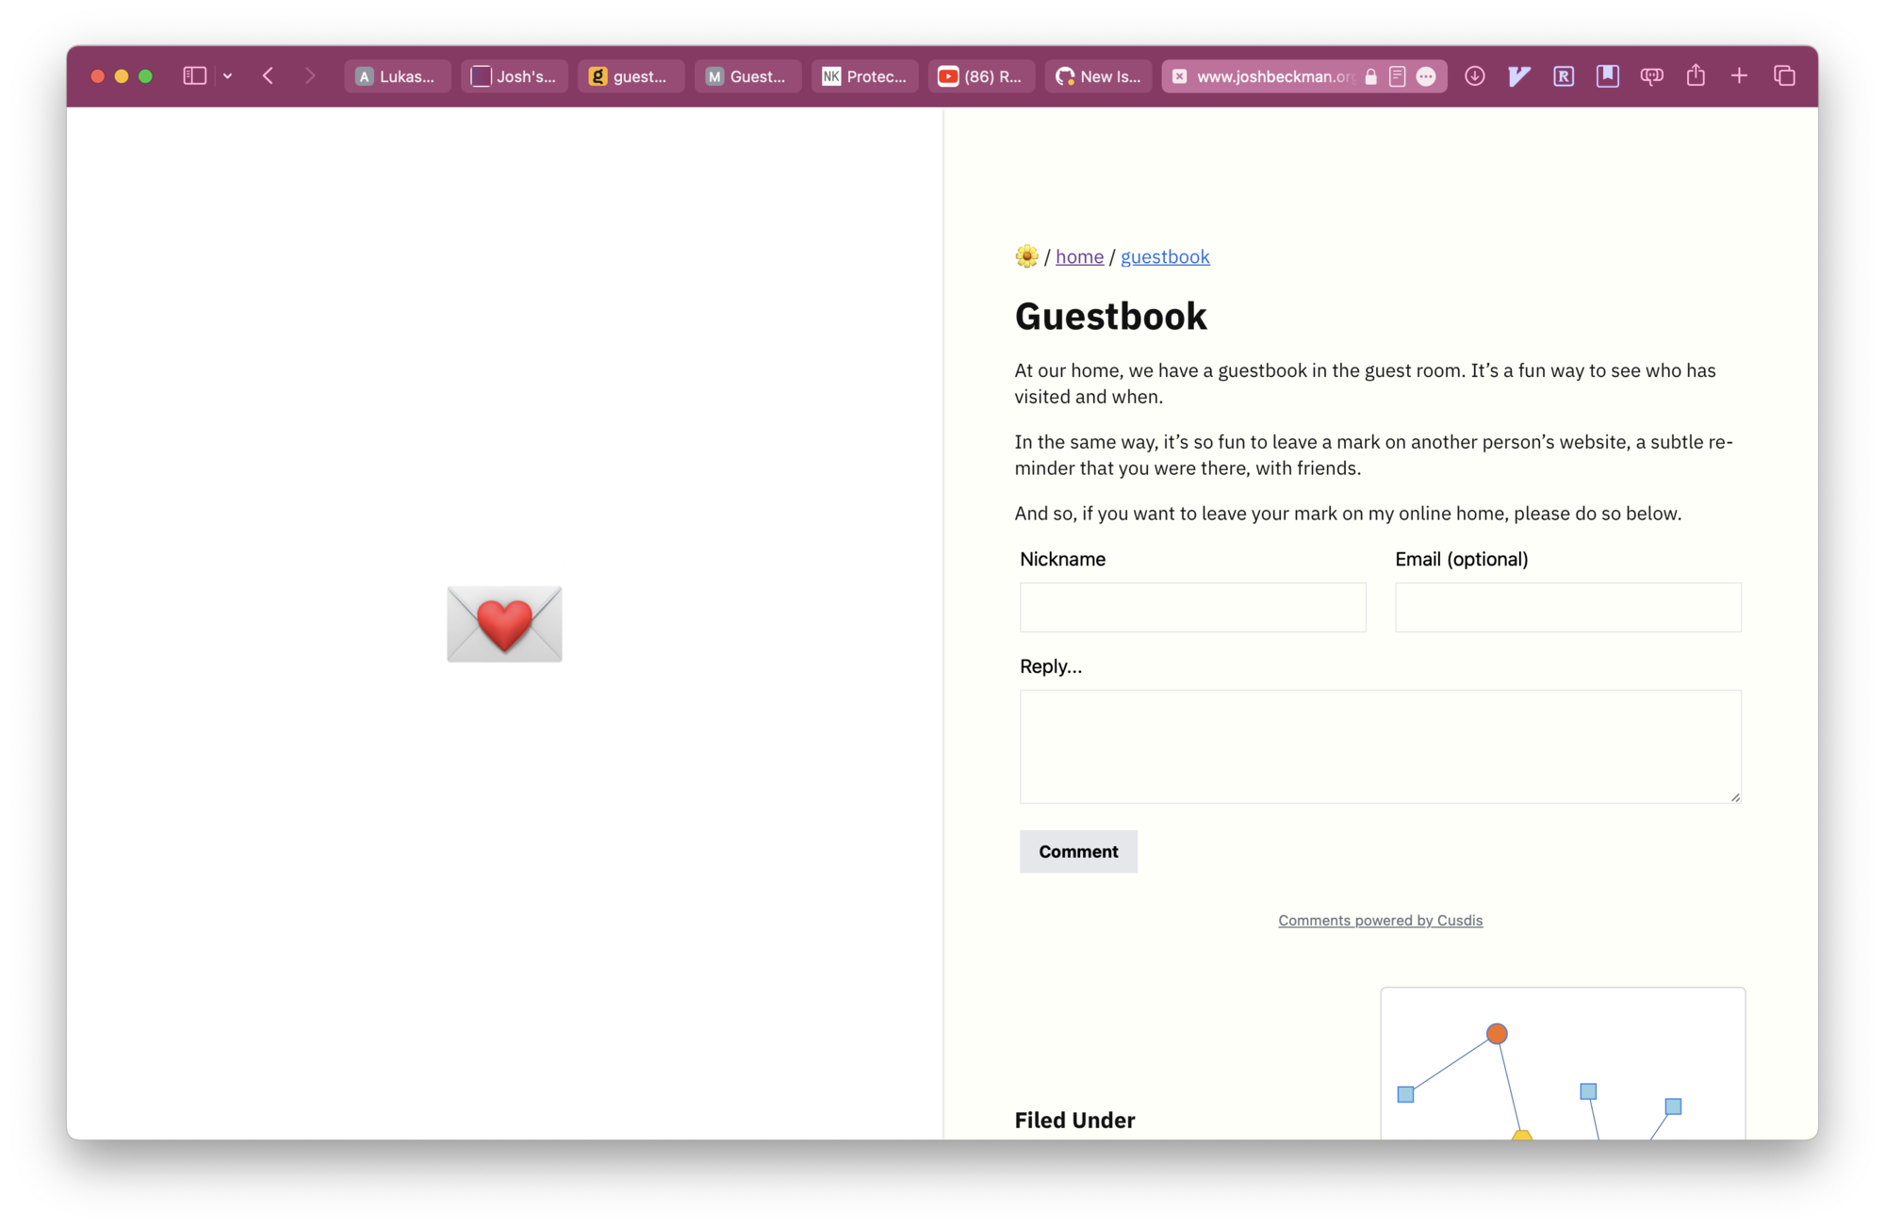Screen dimensions: 1885x1228
Task: Switch to the Josh's... tab
Action: (515, 76)
